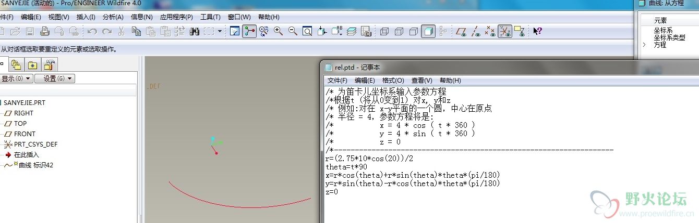Open 分析(A) menu in Pro/ENGINEER
This screenshot has width=699, height=223.
[113, 17]
